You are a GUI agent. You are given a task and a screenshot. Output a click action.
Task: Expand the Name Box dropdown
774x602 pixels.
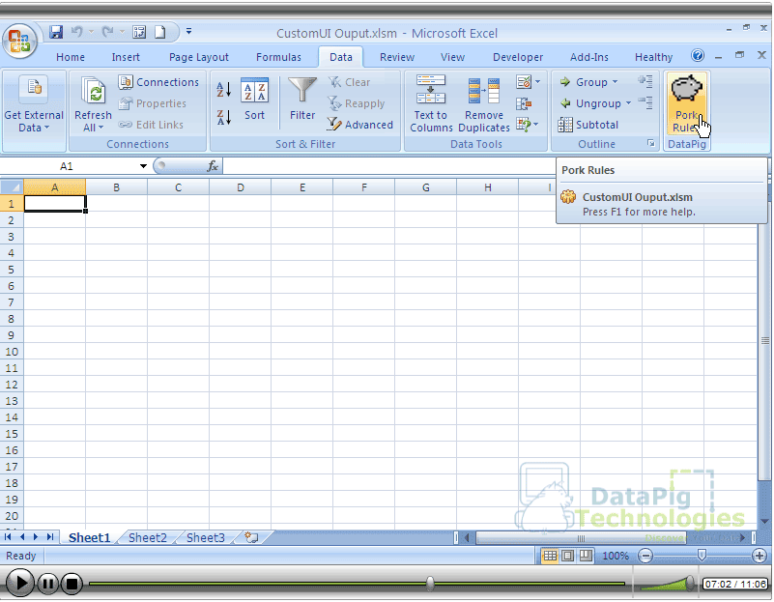coord(143,166)
